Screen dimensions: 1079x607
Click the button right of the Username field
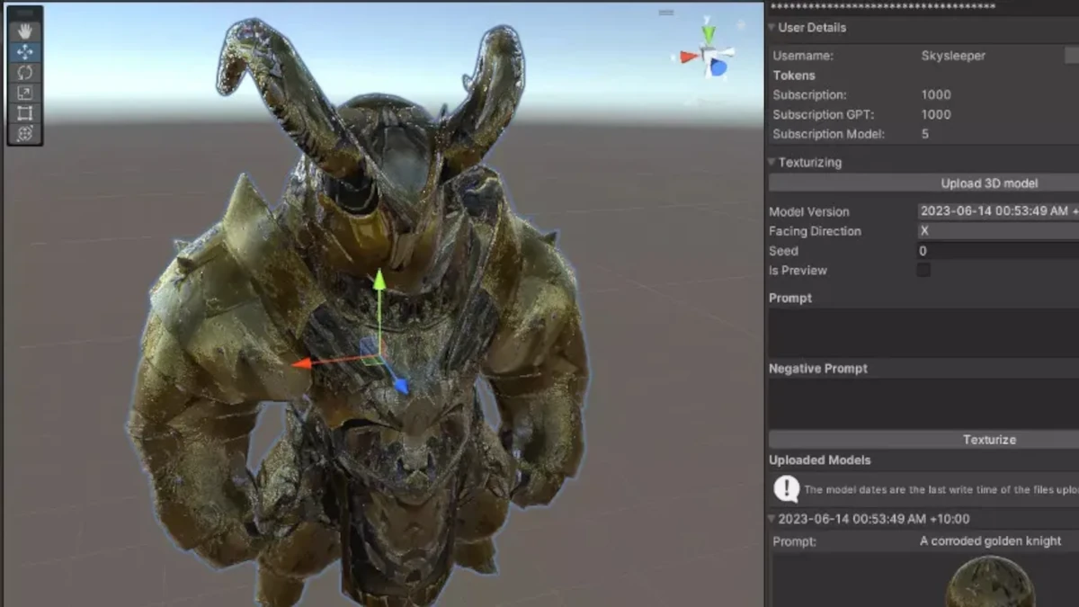coord(1072,56)
